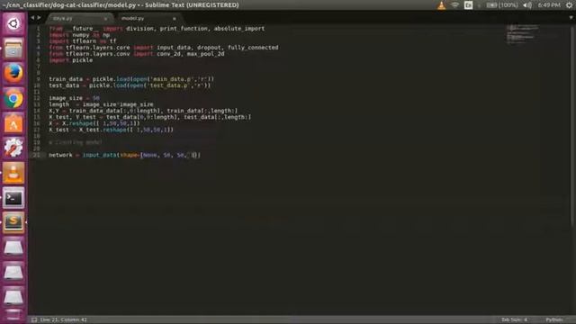
Task: Launch Google Chrome from the dock
Action: point(13,98)
